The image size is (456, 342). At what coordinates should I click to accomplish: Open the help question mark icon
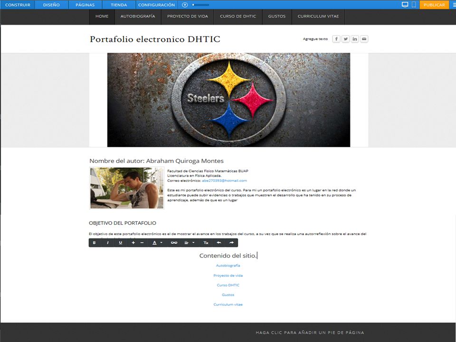(185, 5)
